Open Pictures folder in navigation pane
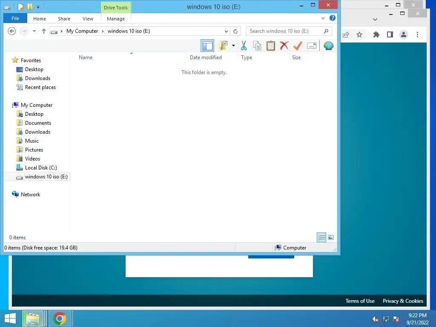Viewport: 436px width, 327px height. point(34,149)
